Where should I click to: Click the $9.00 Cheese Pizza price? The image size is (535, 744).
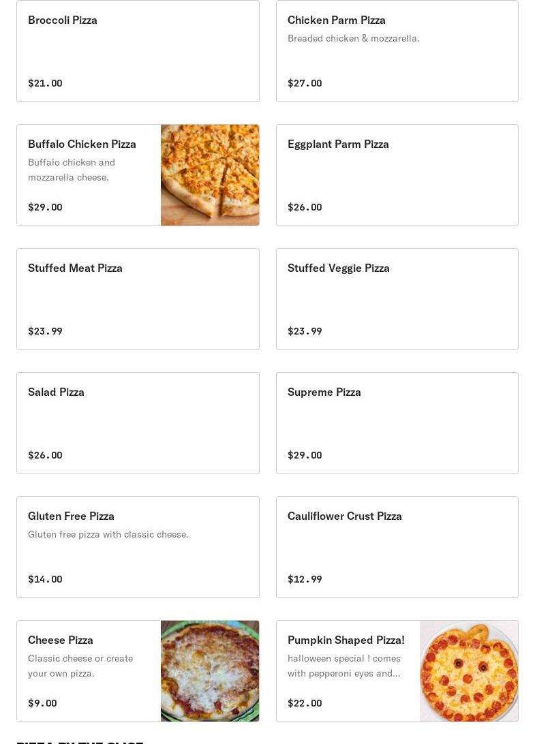click(x=42, y=703)
